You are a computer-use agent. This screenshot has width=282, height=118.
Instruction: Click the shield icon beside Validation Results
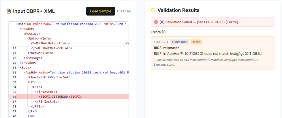(x=153, y=10)
